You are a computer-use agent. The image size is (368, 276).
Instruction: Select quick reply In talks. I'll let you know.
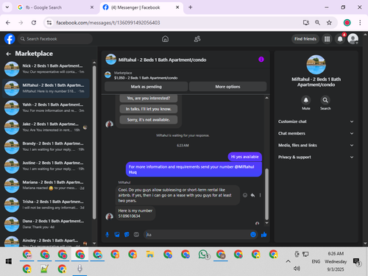coord(149,109)
